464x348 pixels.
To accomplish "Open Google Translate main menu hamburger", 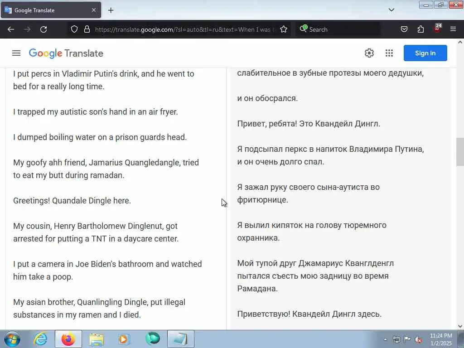I will pos(16,53).
